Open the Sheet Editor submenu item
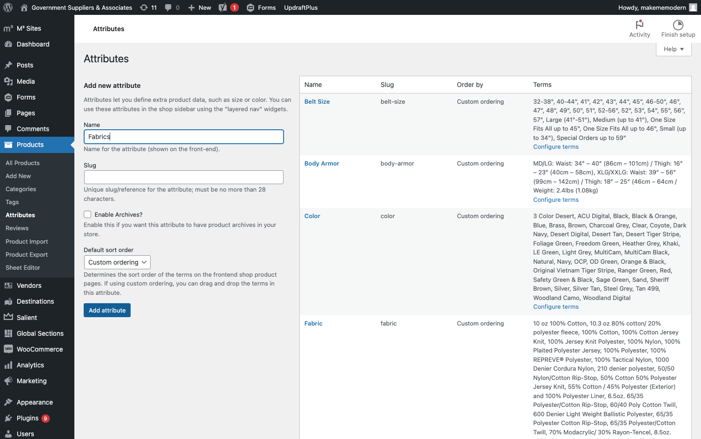Viewport: 701px width, 439px height. (23, 268)
